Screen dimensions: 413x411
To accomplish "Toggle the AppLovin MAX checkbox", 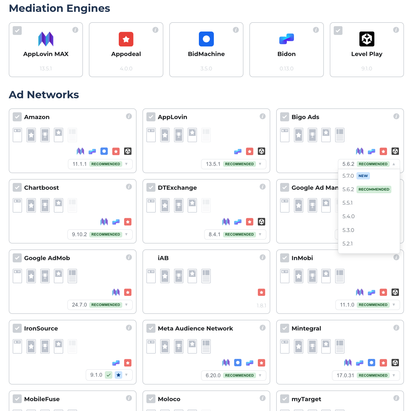I will pyautogui.click(x=17, y=30).
